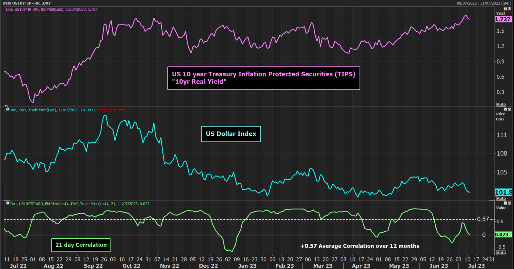The height and width of the screenshot is (269, 514).
Task: Open the Daily US10YTIP=RR, .DXY chart title
Action: (x=27, y=3)
